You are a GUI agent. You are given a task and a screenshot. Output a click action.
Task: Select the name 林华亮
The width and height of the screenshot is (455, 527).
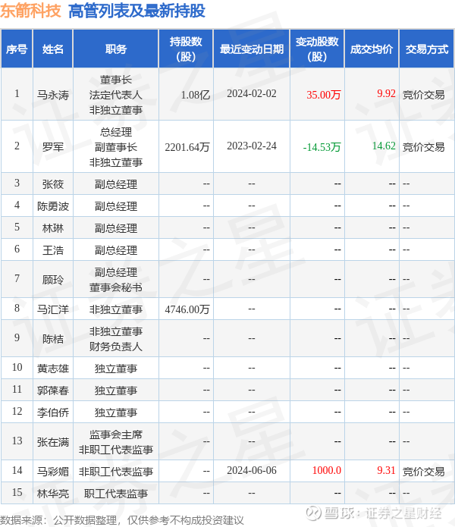(x=53, y=494)
